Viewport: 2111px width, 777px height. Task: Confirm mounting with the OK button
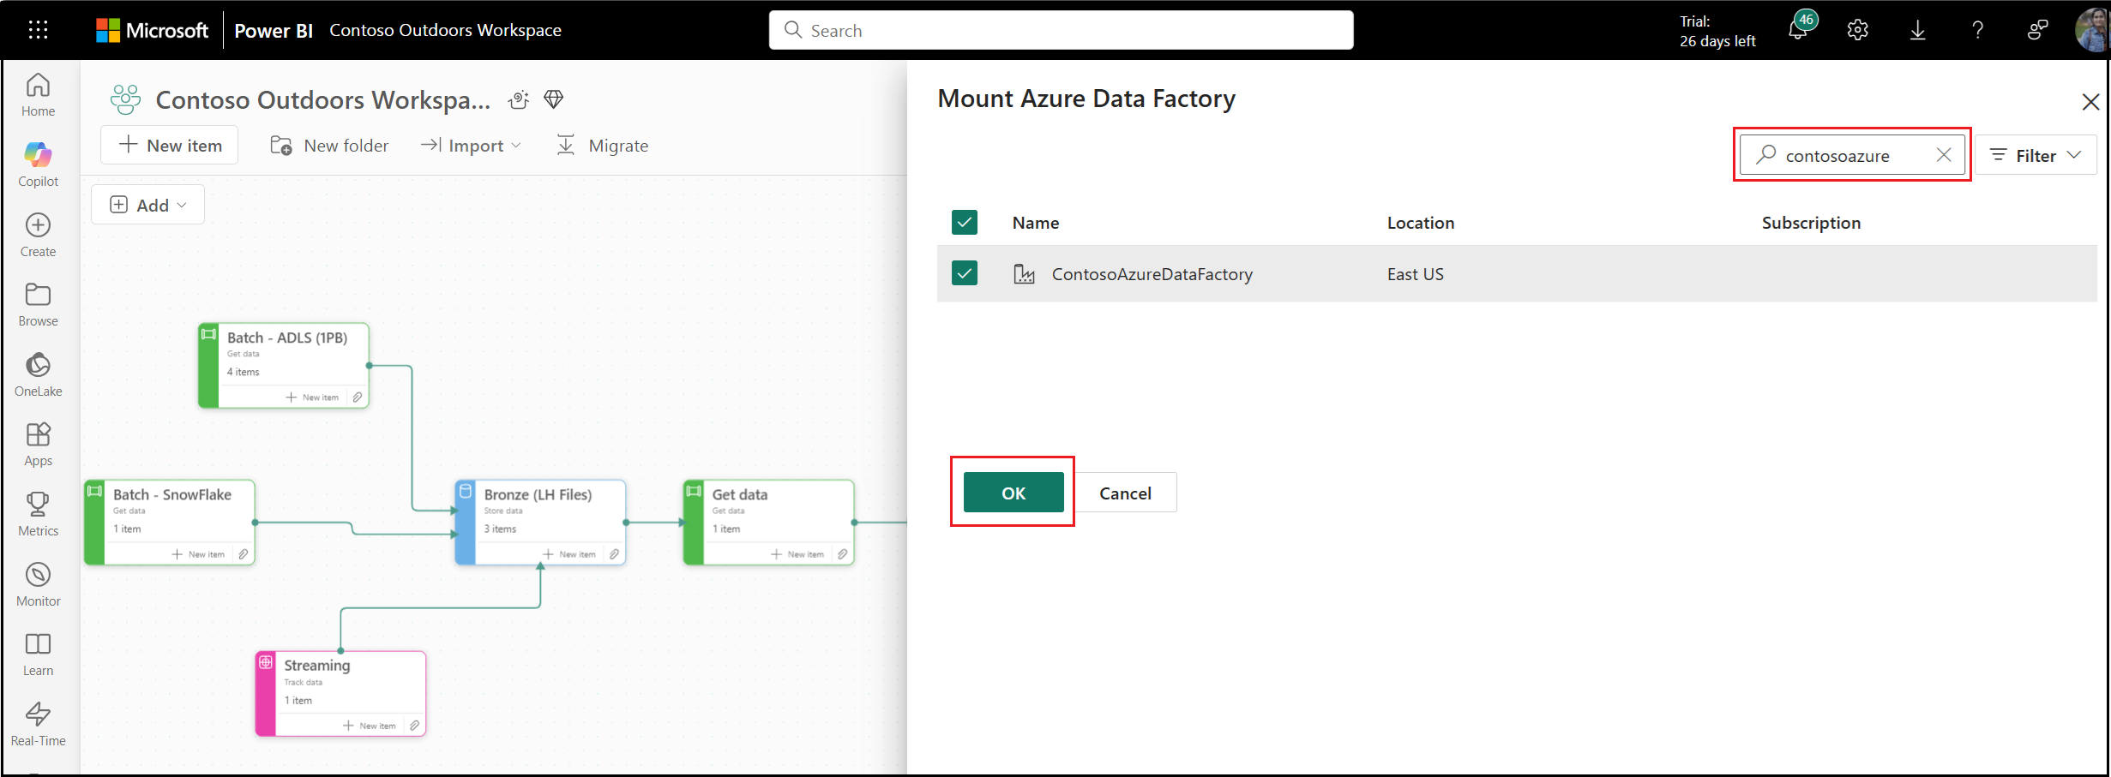[x=1013, y=493]
